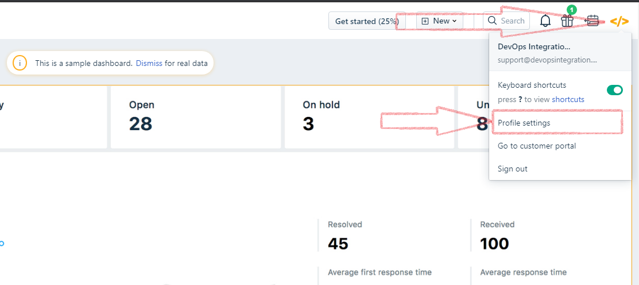The image size is (639, 285).
Task: Click the chevron beside New
Action: (454, 21)
